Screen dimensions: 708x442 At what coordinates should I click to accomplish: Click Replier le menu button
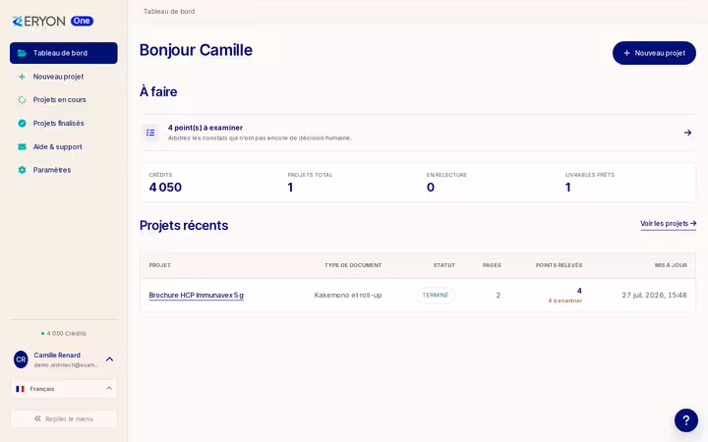[x=64, y=419]
